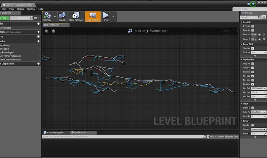This screenshot has height=158, width=267.
Task: Open the Edit menu
Action: 3,9
